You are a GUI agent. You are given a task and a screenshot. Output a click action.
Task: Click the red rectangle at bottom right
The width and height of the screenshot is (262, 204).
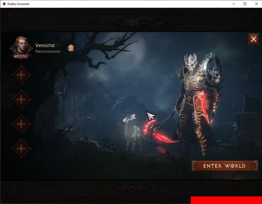(x=226, y=200)
